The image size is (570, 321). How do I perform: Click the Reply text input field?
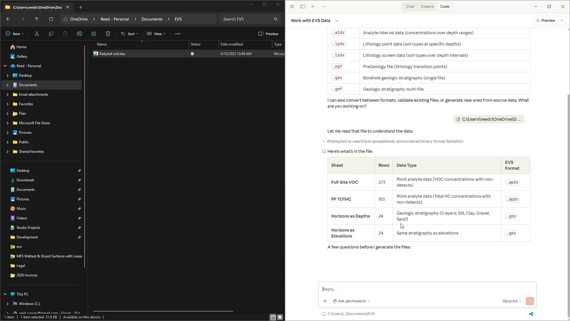coord(427,289)
